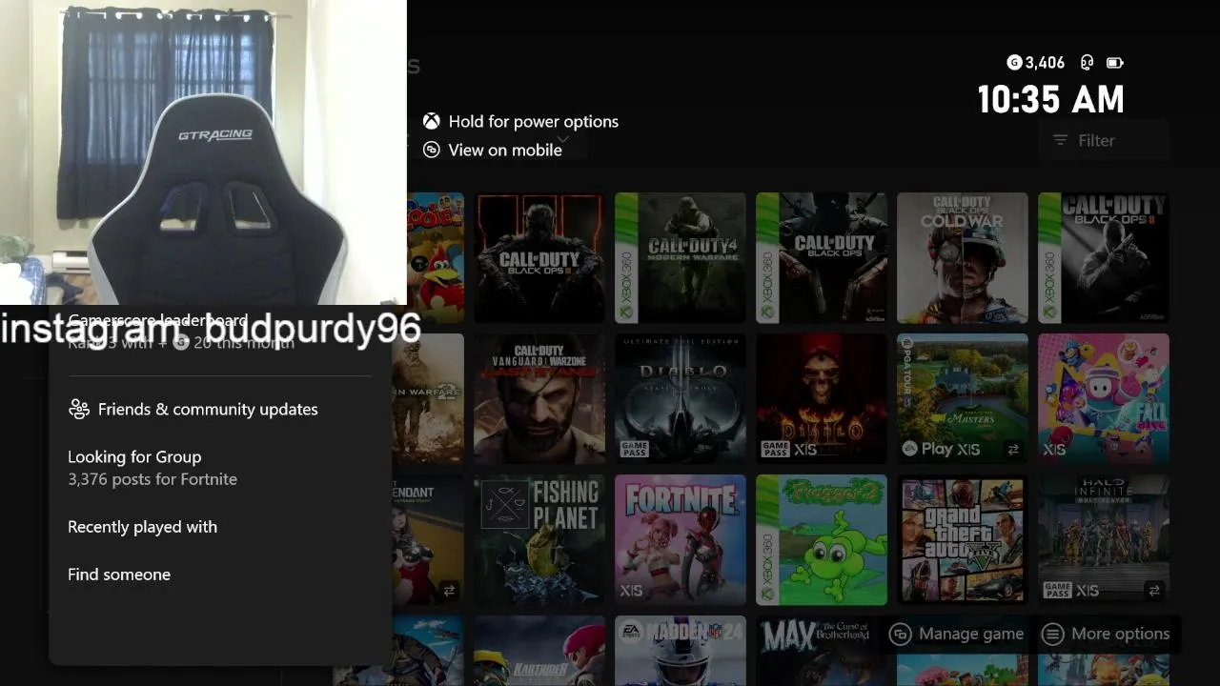Select View on mobile
1220x686 pixels.
(505, 150)
